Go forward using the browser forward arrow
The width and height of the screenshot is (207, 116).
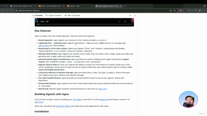click(7, 11)
